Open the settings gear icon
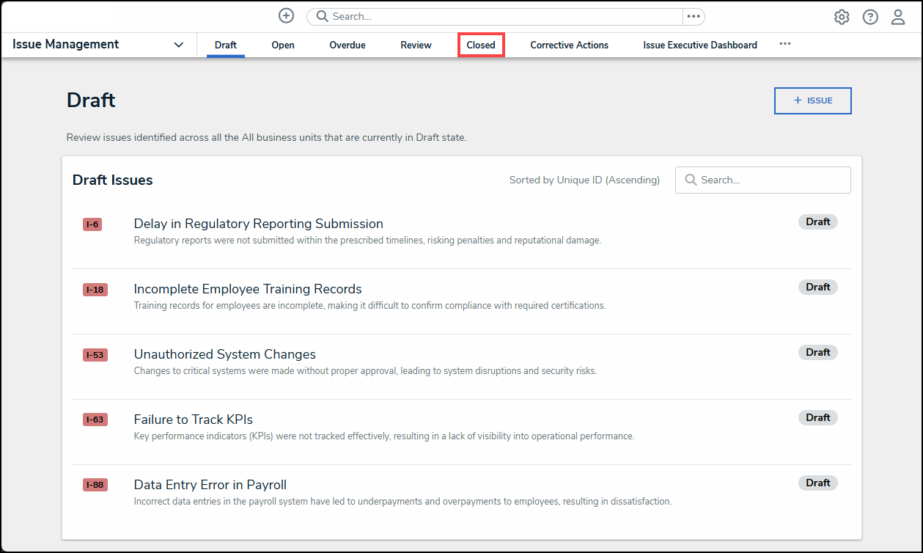The image size is (923, 553). [x=842, y=17]
